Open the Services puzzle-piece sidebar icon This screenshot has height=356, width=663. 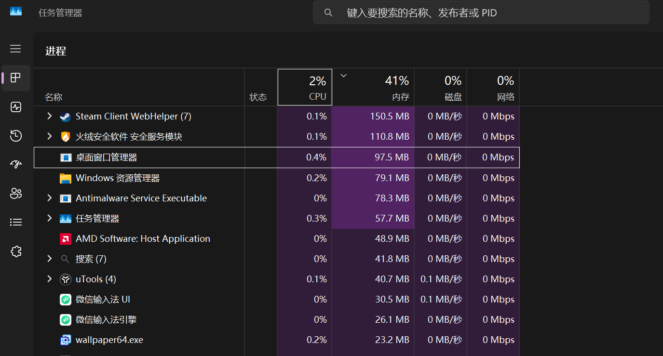point(16,251)
